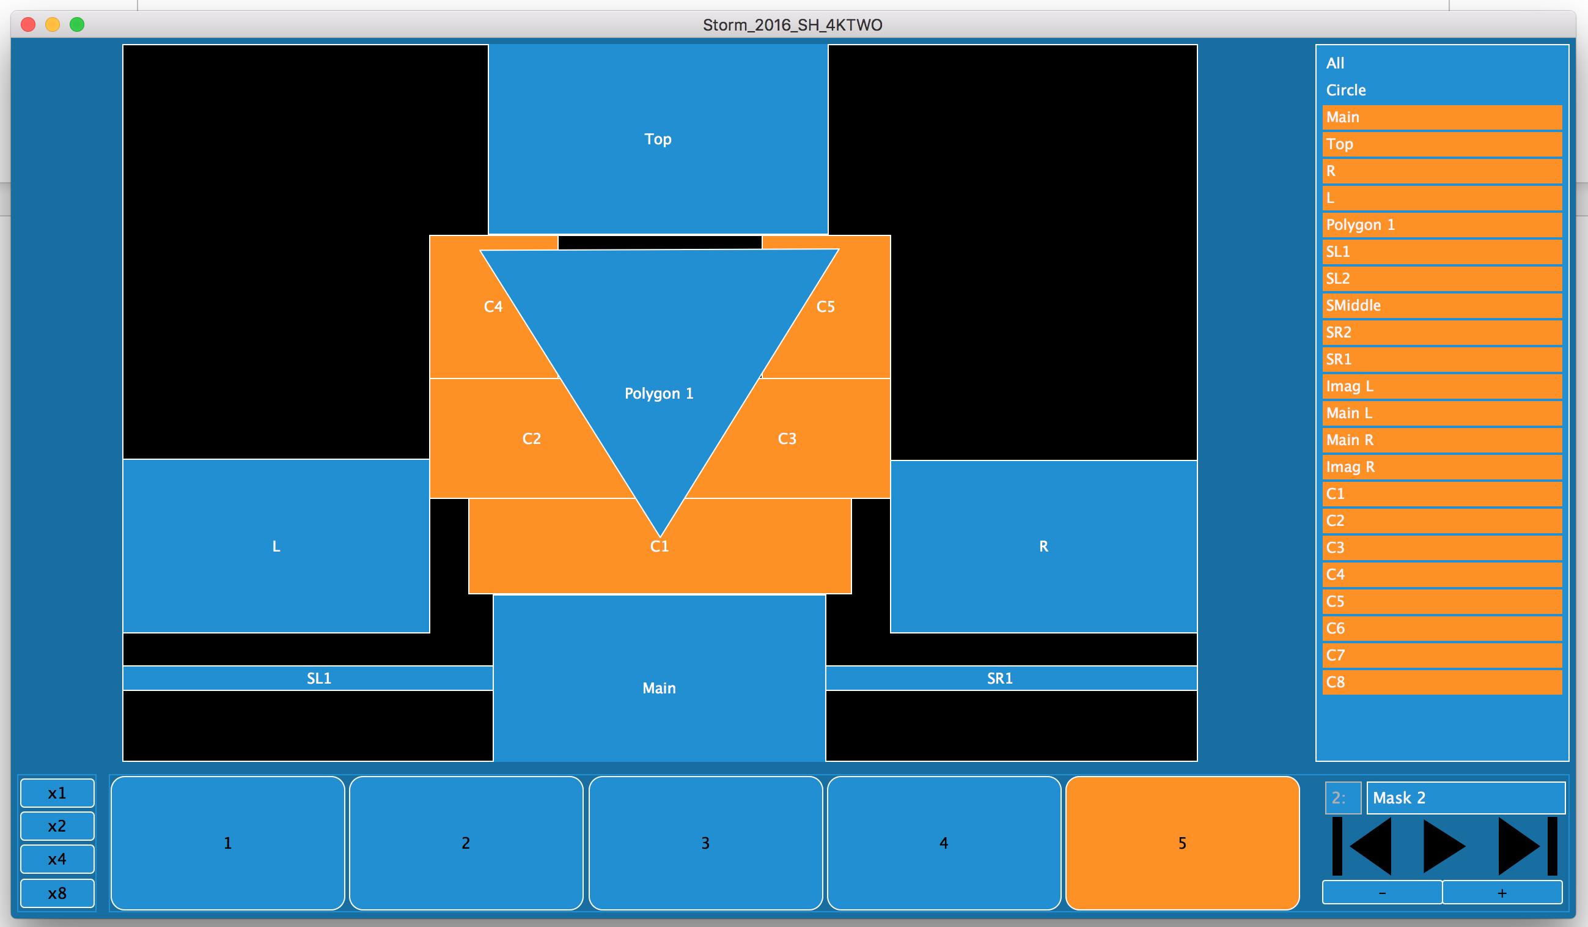Click the plus stepper button
1588x927 pixels.
coord(1502,893)
